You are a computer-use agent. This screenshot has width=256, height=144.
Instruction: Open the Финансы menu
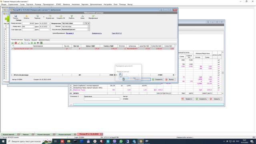coord(66,4)
